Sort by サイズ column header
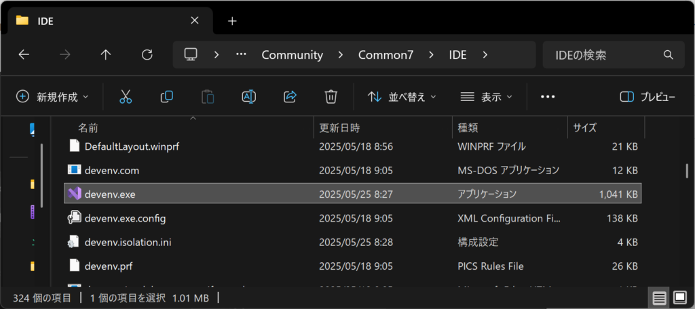This screenshot has width=695, height=309. [606, 128]
